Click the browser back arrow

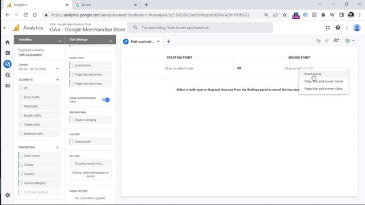[7, 15]
